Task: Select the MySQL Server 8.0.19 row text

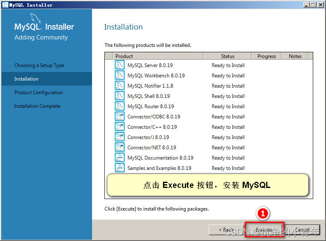Action: [x=150, y=65]
